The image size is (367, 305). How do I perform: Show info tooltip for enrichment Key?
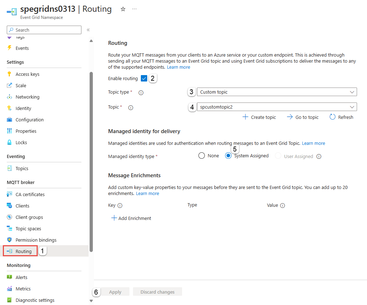pos(120,205)
